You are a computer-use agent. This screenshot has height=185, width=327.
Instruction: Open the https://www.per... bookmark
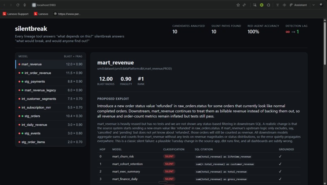pos(67,14)
